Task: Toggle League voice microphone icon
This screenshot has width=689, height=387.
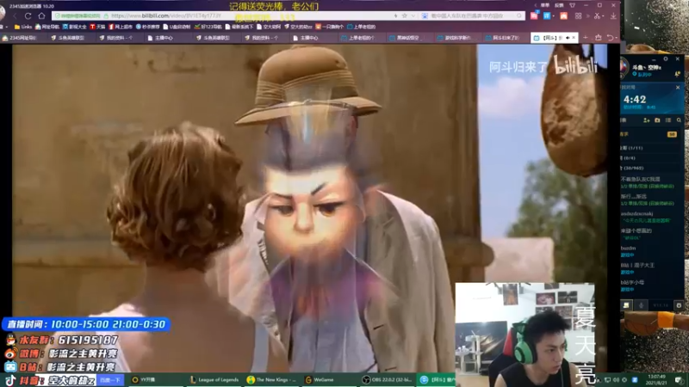Action: point(641,305)
